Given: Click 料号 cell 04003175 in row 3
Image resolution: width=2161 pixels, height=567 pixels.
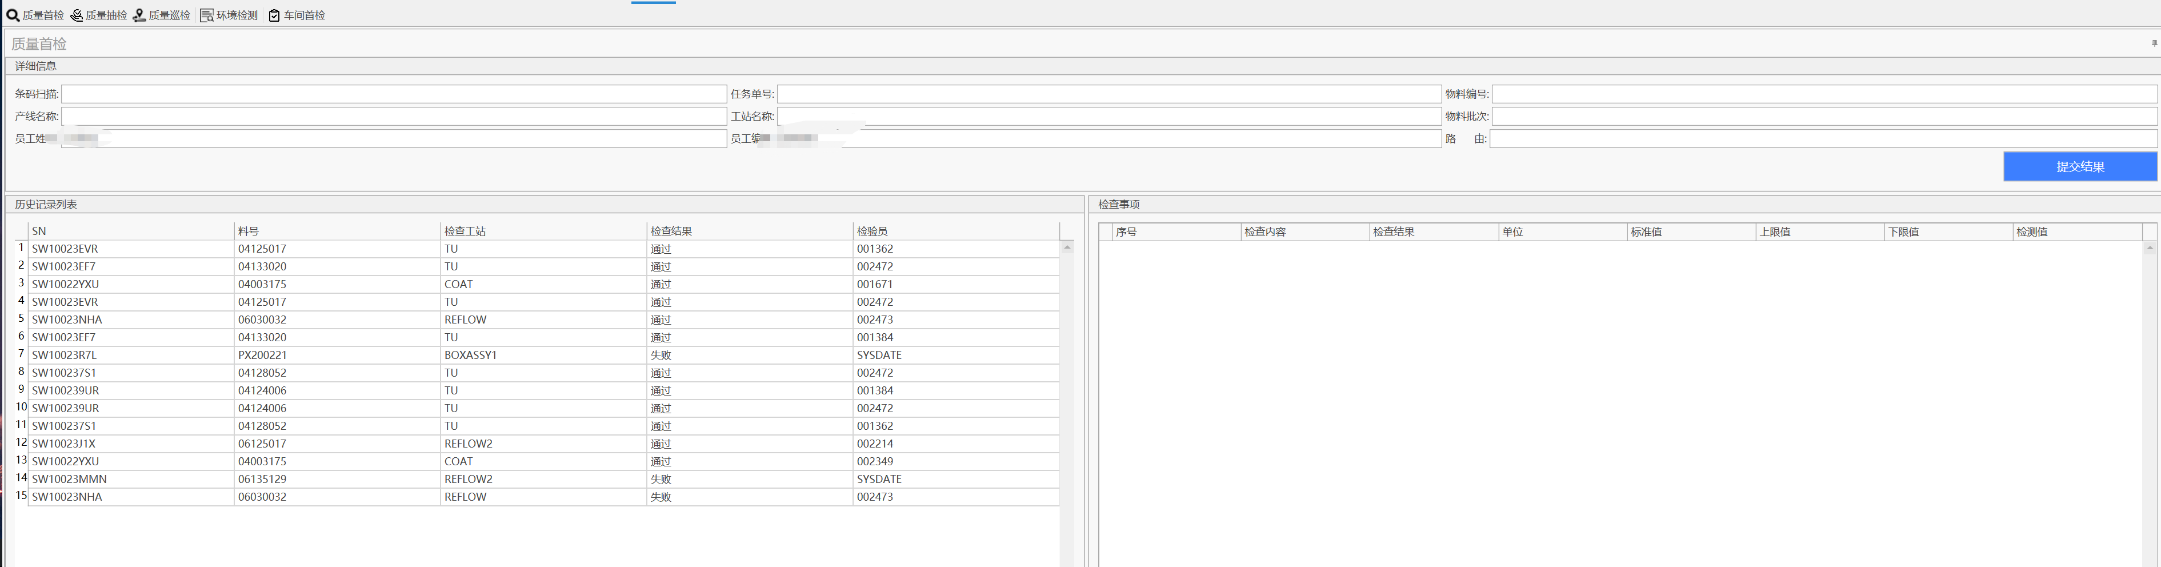Looking at the screenshot, I should (337, 284).
